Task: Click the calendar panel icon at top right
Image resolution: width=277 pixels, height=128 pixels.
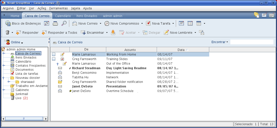Action: click(x=272, y=15)
